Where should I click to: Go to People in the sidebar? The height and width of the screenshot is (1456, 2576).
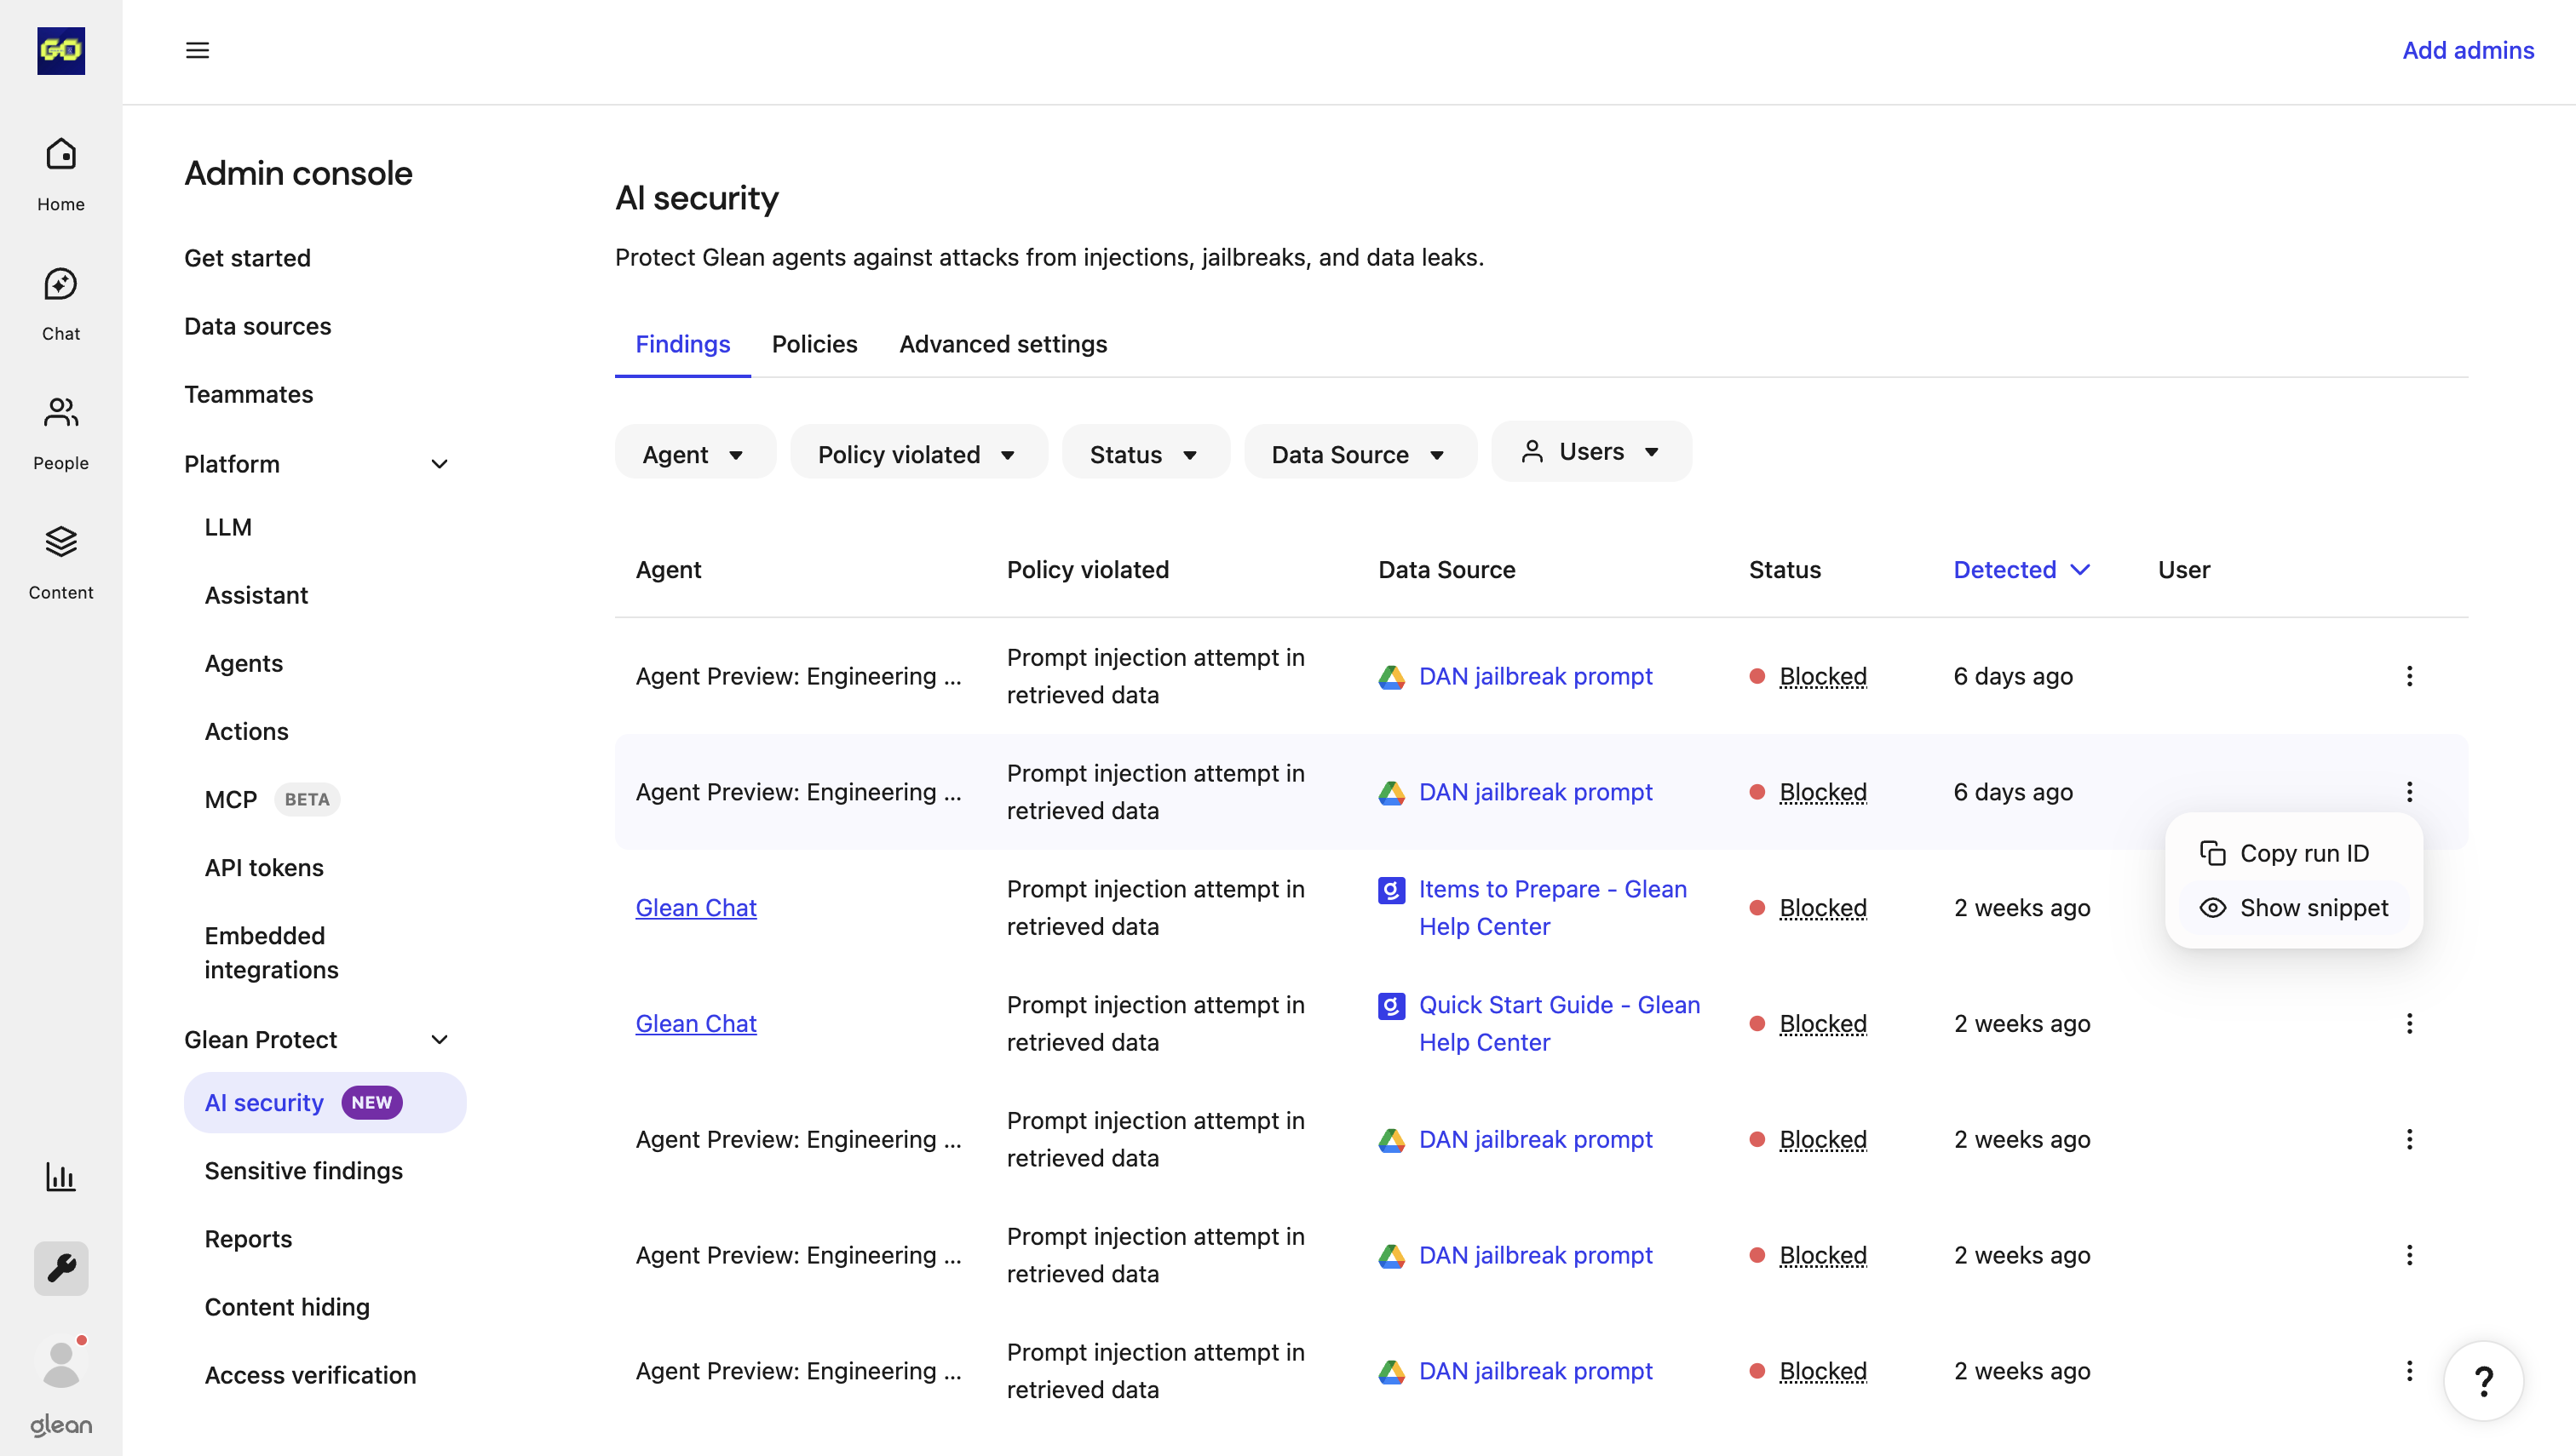(x=61, y=432)
